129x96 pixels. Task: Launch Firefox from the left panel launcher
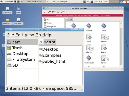coord(15,2)
